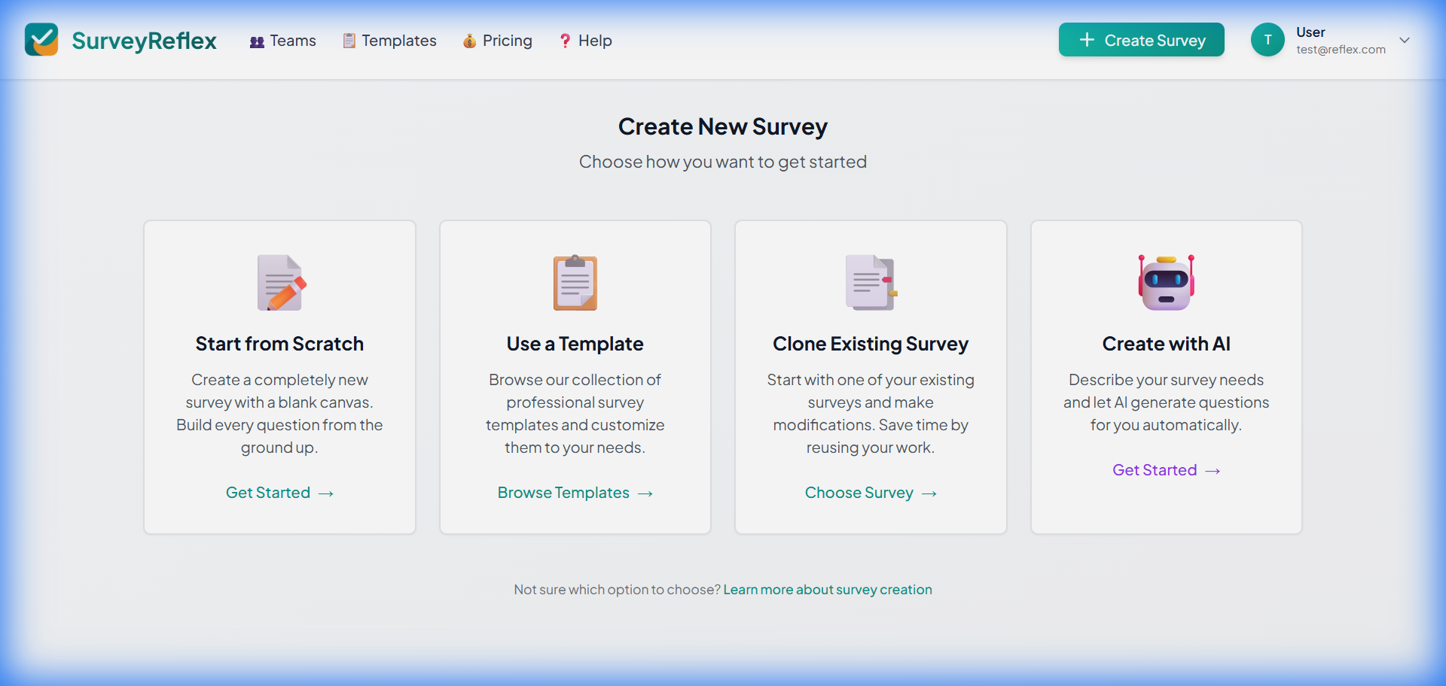Open Learn more about survey creation
The image size is (1446, 686).
click(827, 590)
